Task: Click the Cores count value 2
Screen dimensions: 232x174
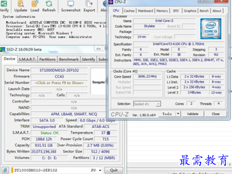Action: coord(191,103)
